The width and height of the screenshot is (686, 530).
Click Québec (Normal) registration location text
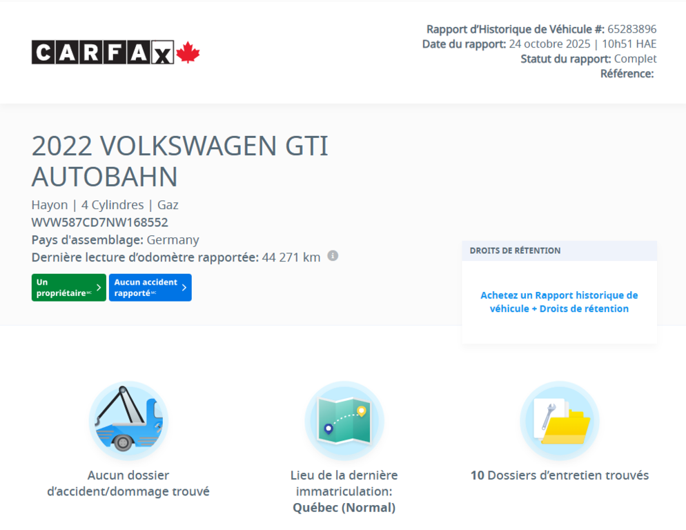click(x=344, y=507)
